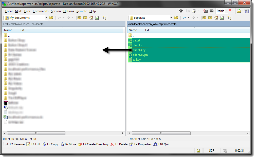The width and height of the screenshot is (256, 159).
Task: Open the Commands menu
Action: [41, 11]
